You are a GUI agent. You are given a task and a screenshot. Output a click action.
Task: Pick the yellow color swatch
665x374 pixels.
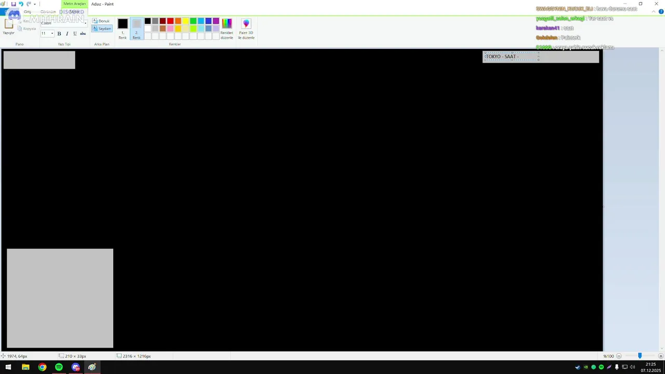tap(185, 21)
